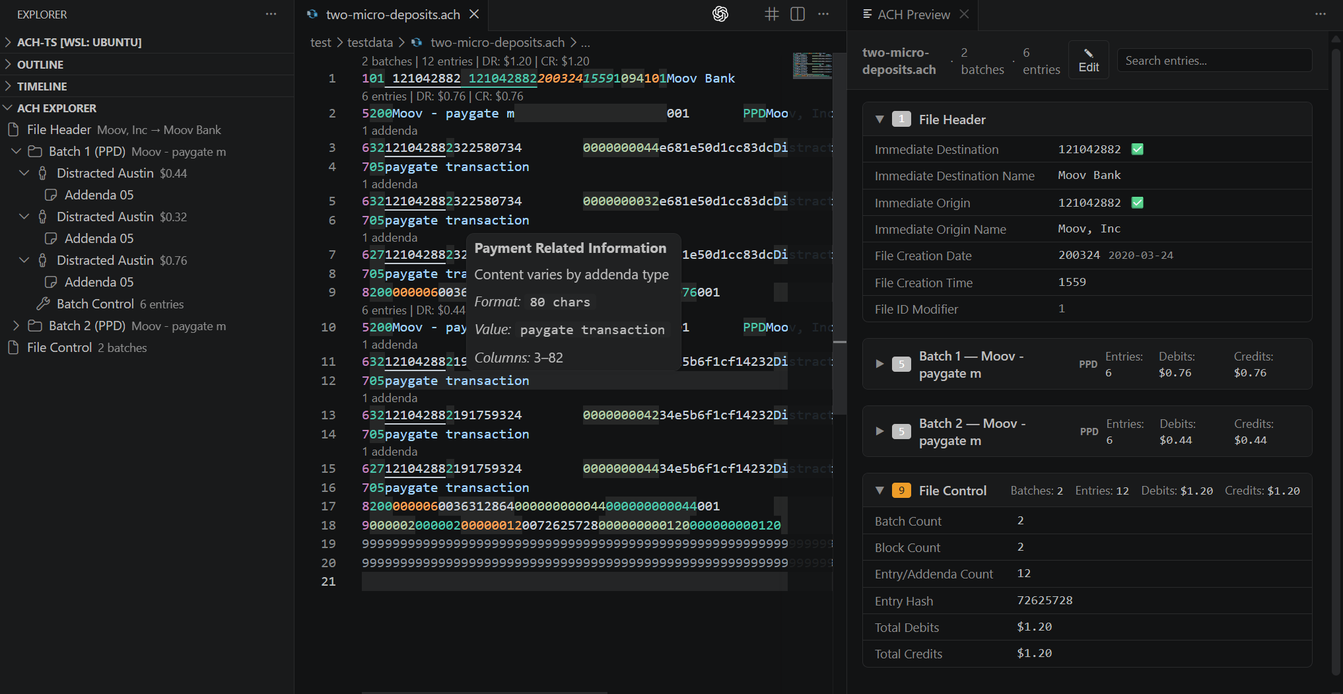Click the person icon beside Distracted Austin $0.76

coord(43,260)
